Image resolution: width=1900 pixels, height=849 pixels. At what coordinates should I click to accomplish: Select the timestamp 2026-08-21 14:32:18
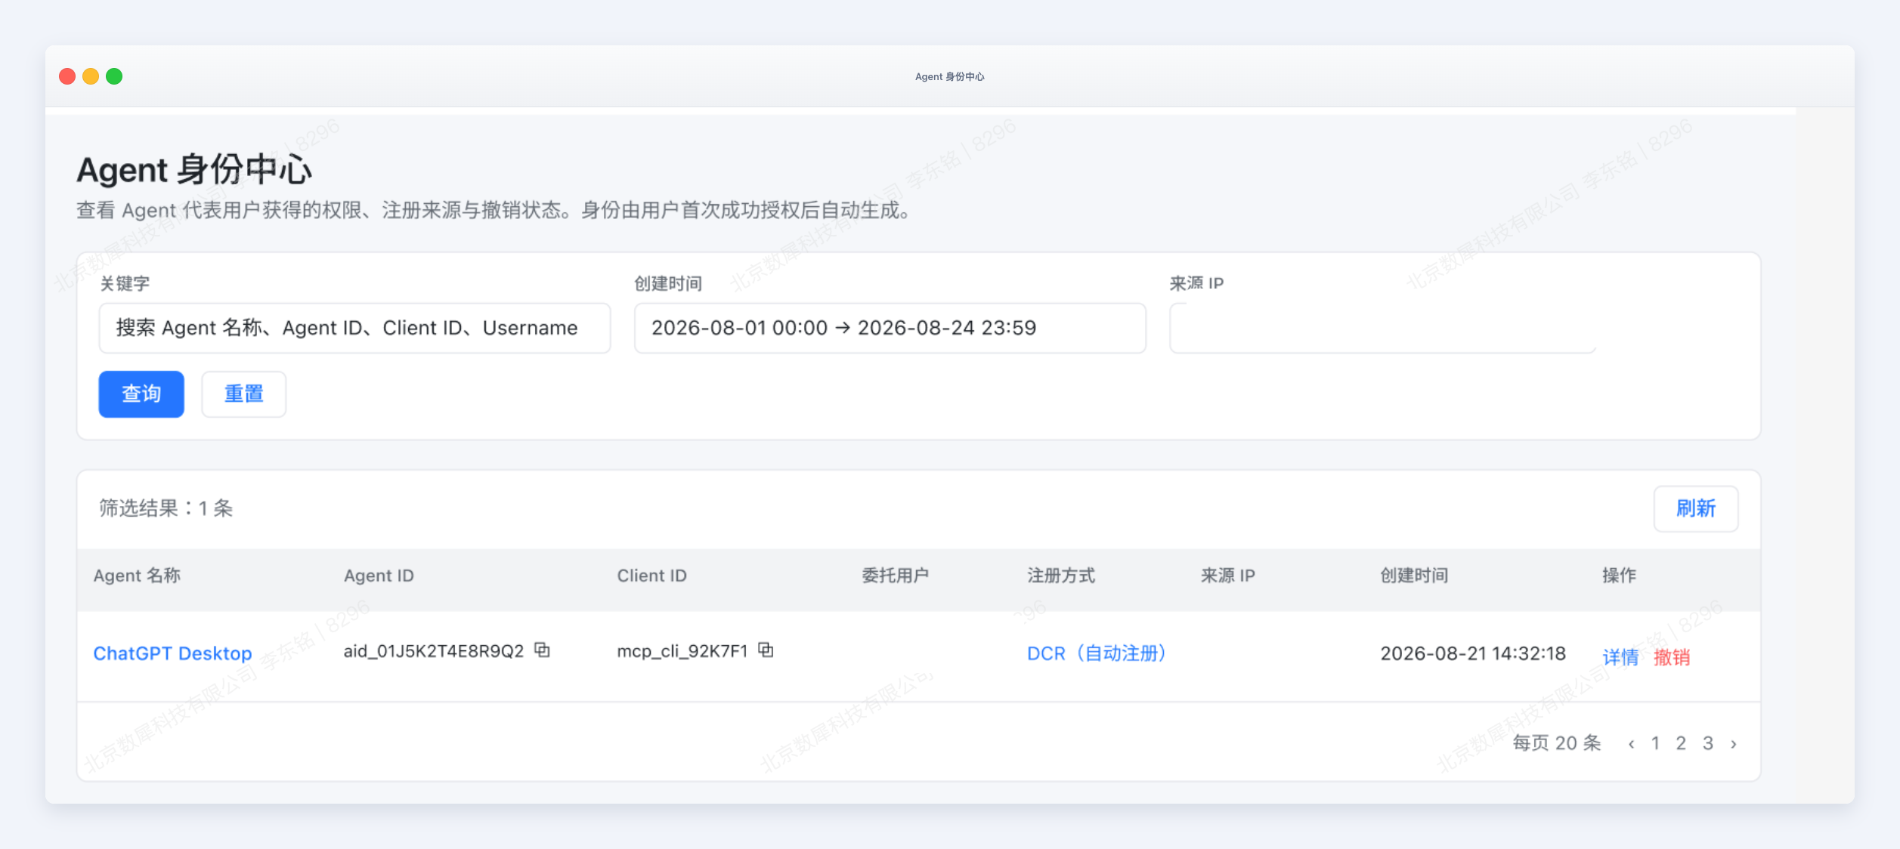coord(1473,653)
